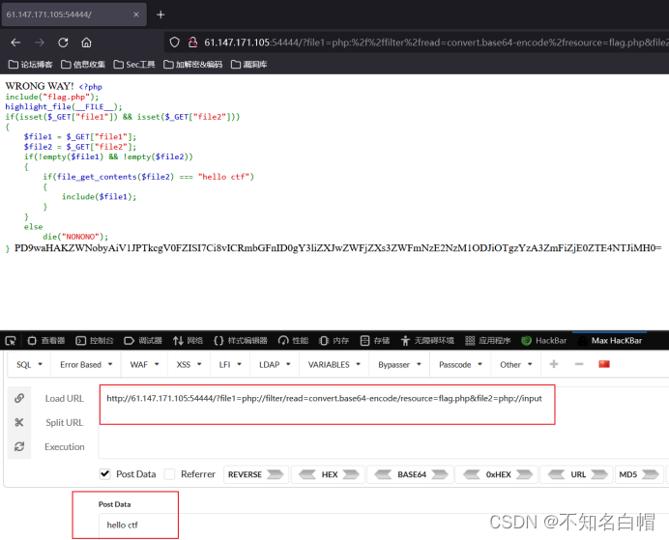Go back using the browser back arrow
Viewport: 669px width, 540px height.
(15, 43)
